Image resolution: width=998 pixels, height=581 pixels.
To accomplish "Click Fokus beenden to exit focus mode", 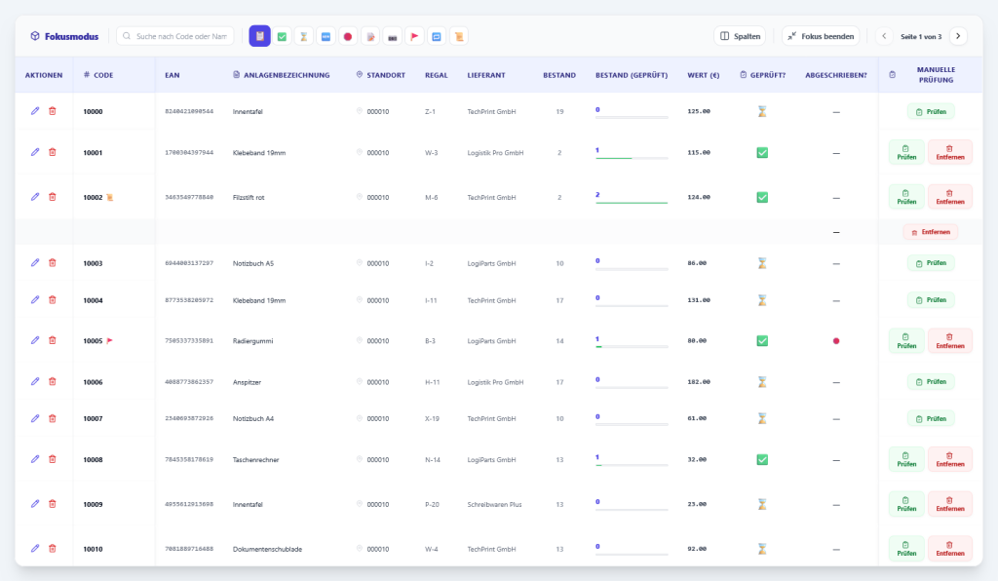I will coord(821,36).
